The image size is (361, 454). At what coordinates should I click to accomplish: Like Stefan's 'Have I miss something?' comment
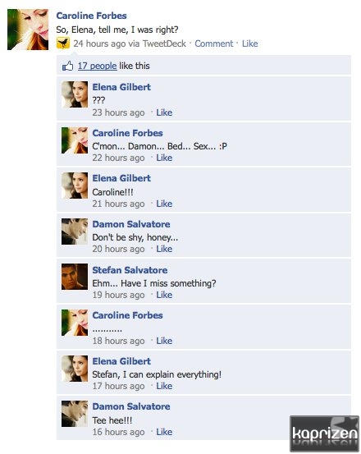pyautogui.click(x=164, y=295)
